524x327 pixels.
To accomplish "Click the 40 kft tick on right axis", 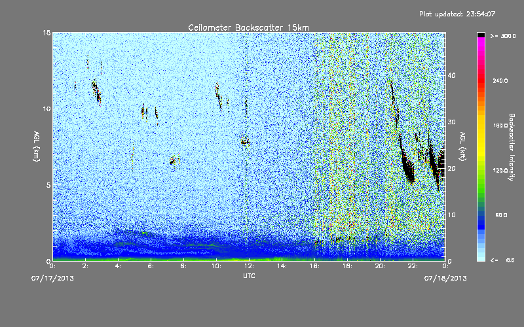I will [x=451, y=75].
